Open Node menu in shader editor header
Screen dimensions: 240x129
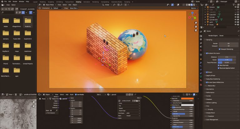pyautogui.click(x=72, y=95)
